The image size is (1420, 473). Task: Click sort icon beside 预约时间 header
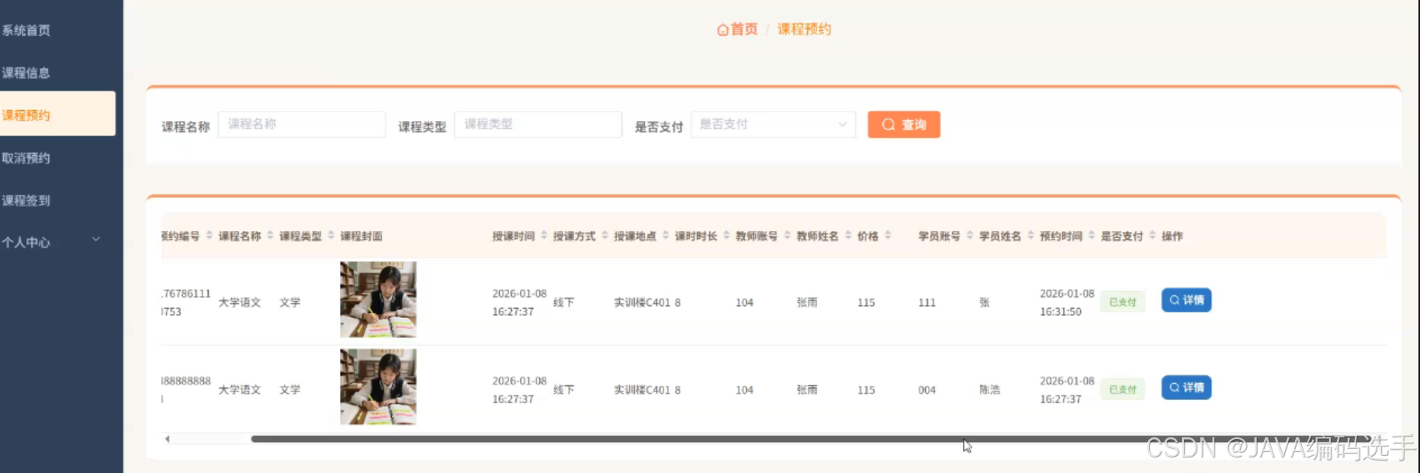[x=1092, y=236]
